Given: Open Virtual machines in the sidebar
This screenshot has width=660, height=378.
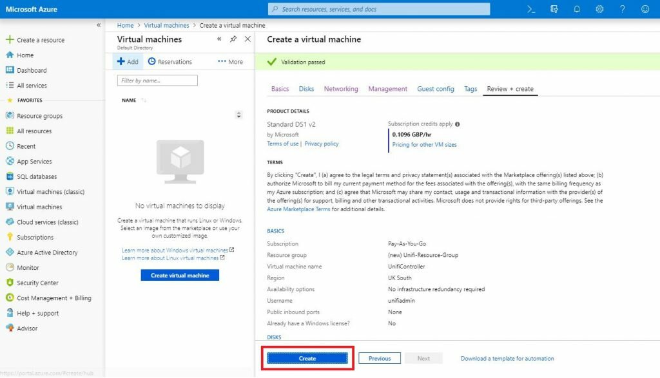Looking at the screenshot, I should 39,207.
